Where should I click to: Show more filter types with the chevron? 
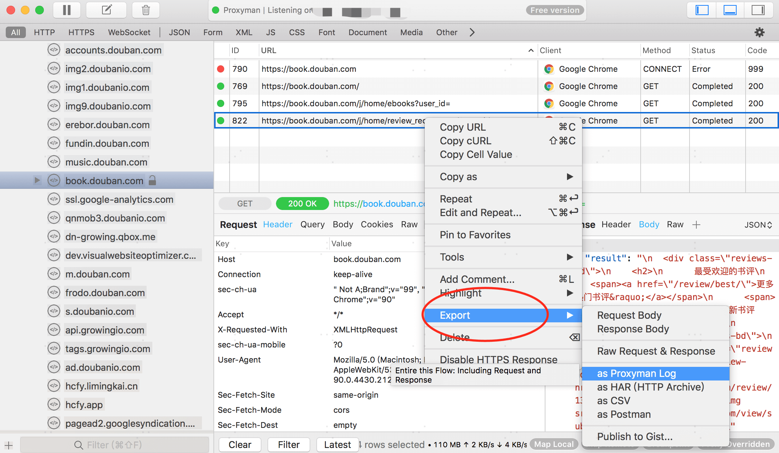[x=472, y=32]
